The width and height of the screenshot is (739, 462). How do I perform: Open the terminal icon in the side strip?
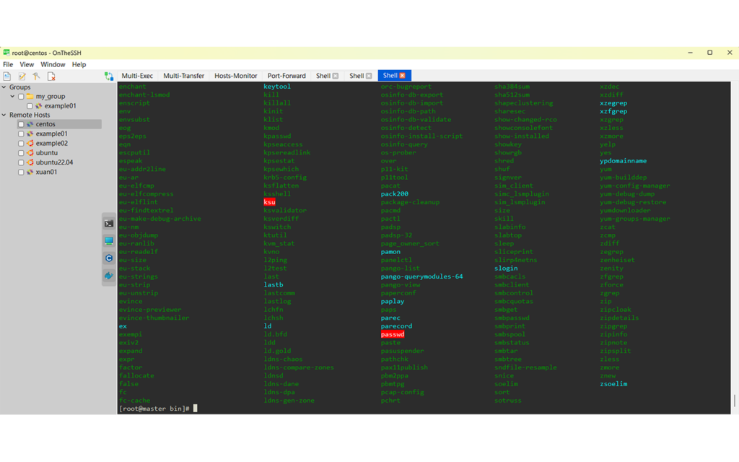108,223
